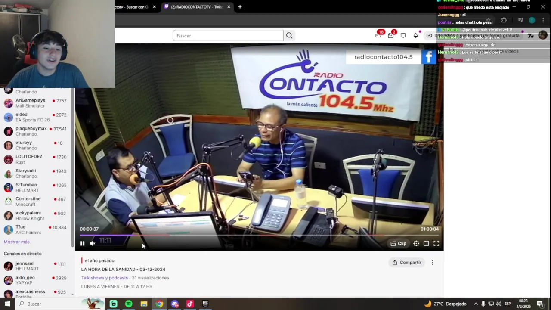
Task: Open video player settings gear
Action: pyautogui.click(x=416, y=244)
